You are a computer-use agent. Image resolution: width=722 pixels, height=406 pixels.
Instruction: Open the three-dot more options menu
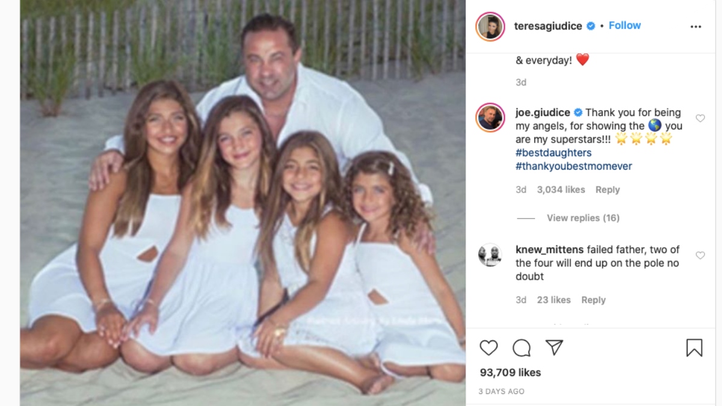pyautogui.click(x=696, y=26)
